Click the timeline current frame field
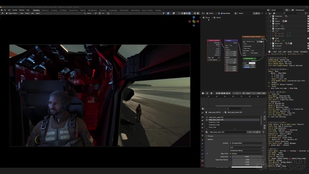Image resolution: width=309 pixels, height=174 pixels. pos(237,93)
